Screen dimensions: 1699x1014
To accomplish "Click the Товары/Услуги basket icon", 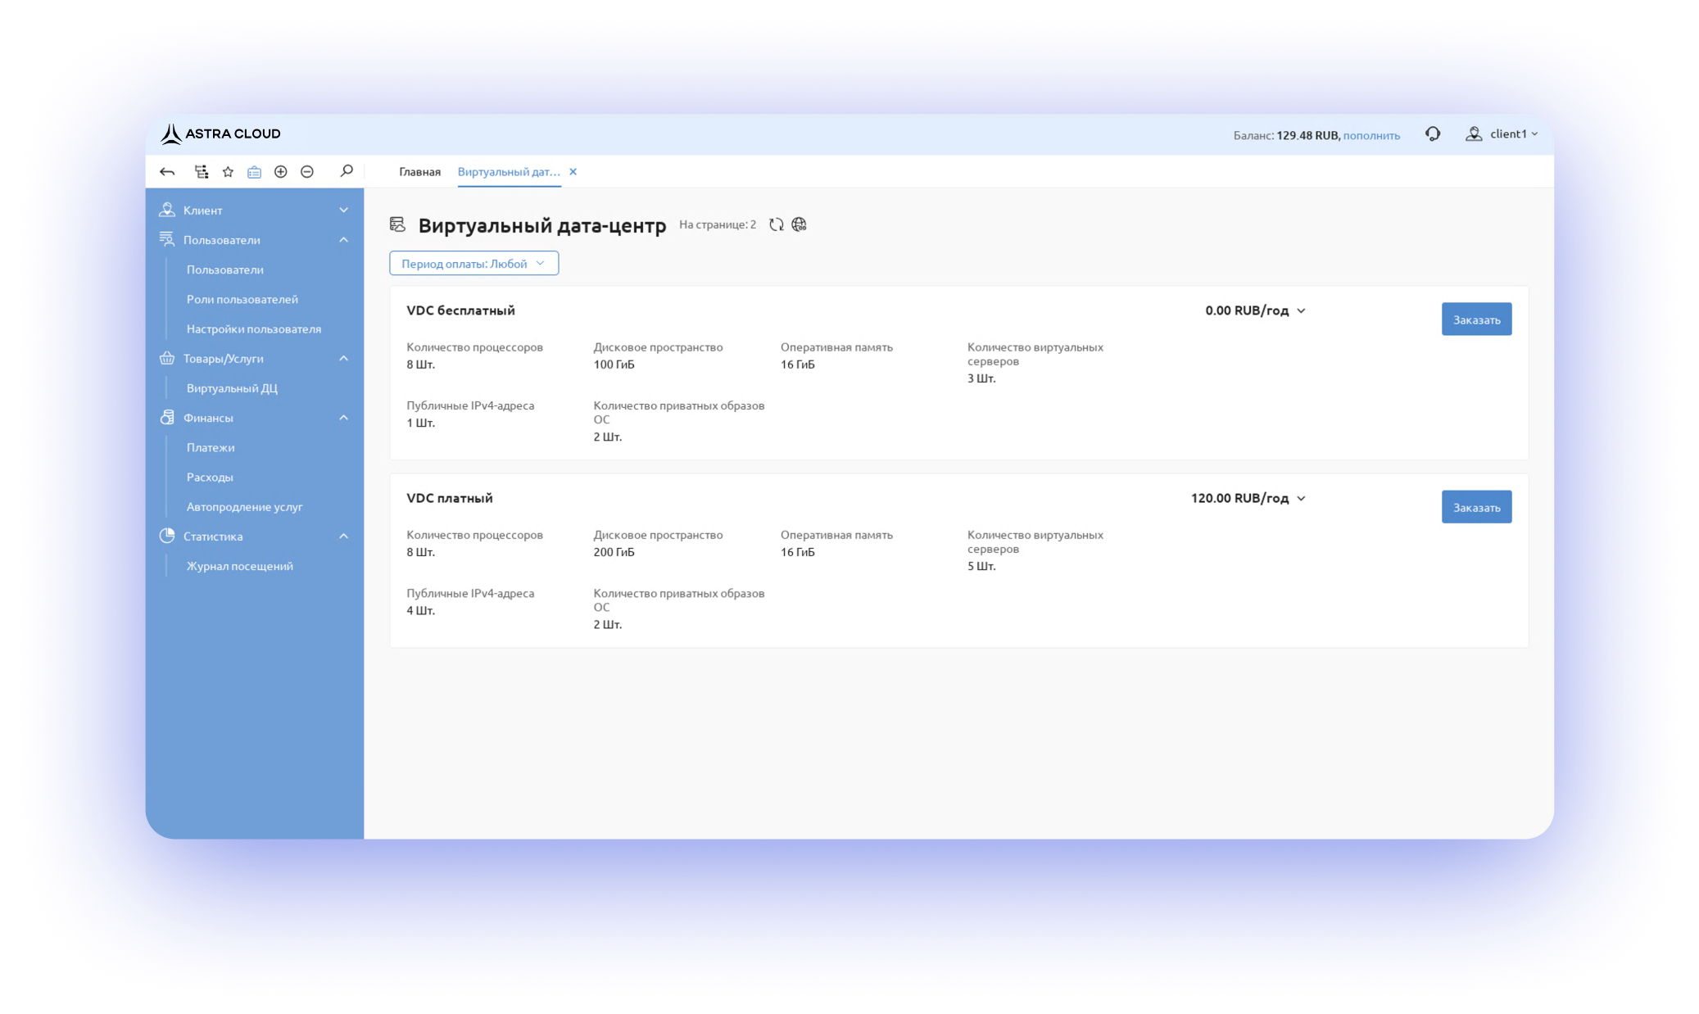I will [167, 358].
